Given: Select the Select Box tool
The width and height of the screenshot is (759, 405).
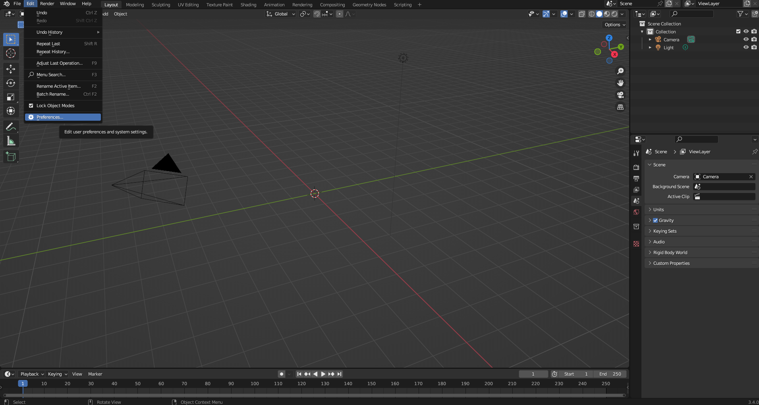Looking at the screenshot, I should pos(11,39).
